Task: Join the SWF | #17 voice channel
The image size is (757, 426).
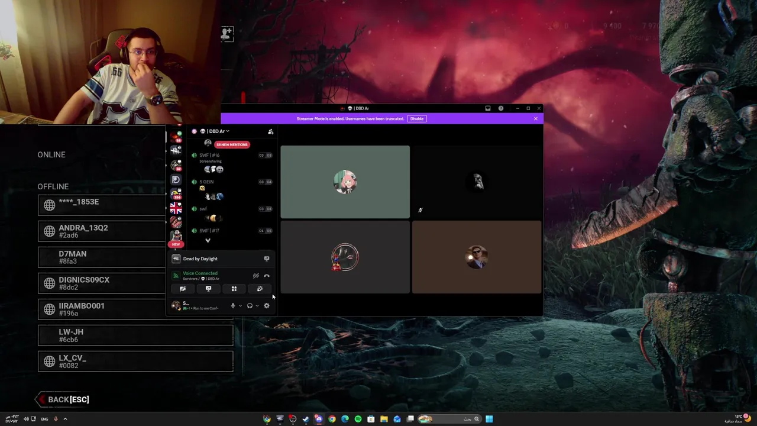Action: [231, 231]
